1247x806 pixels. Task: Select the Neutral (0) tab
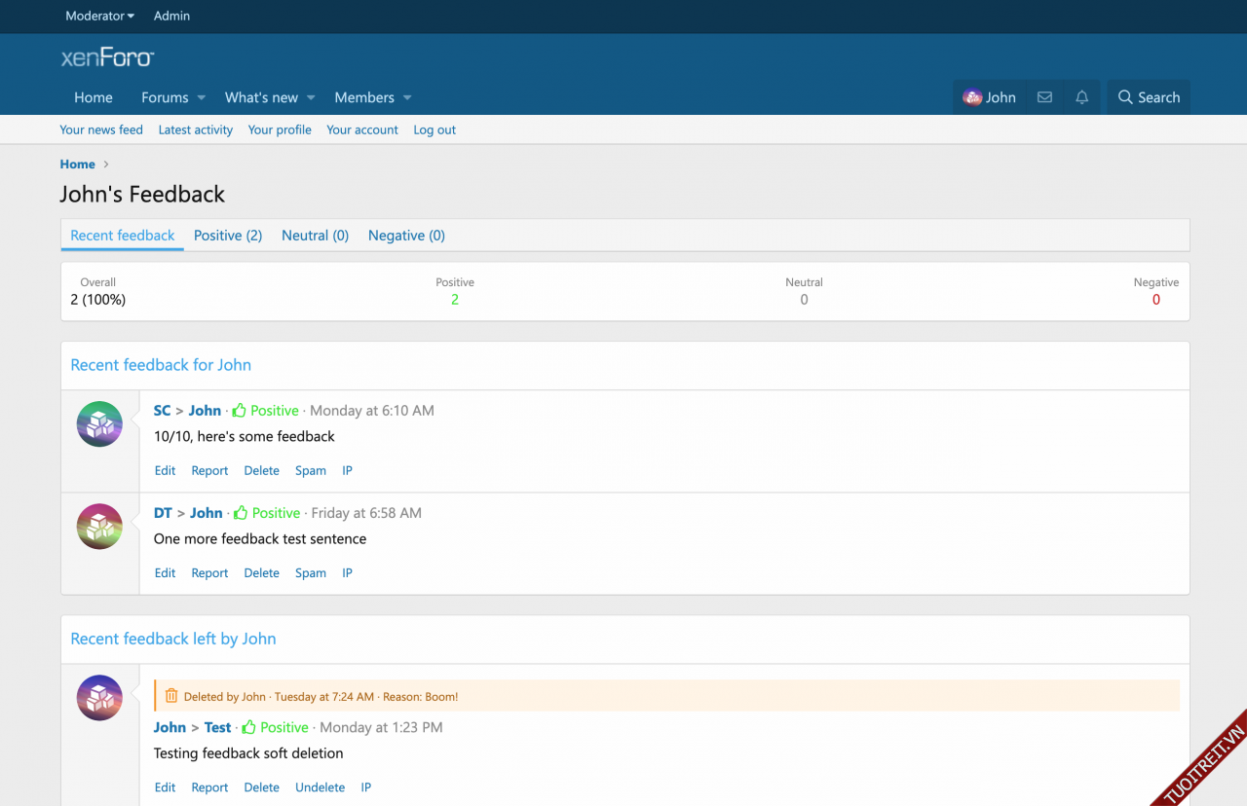pos(315,236)
